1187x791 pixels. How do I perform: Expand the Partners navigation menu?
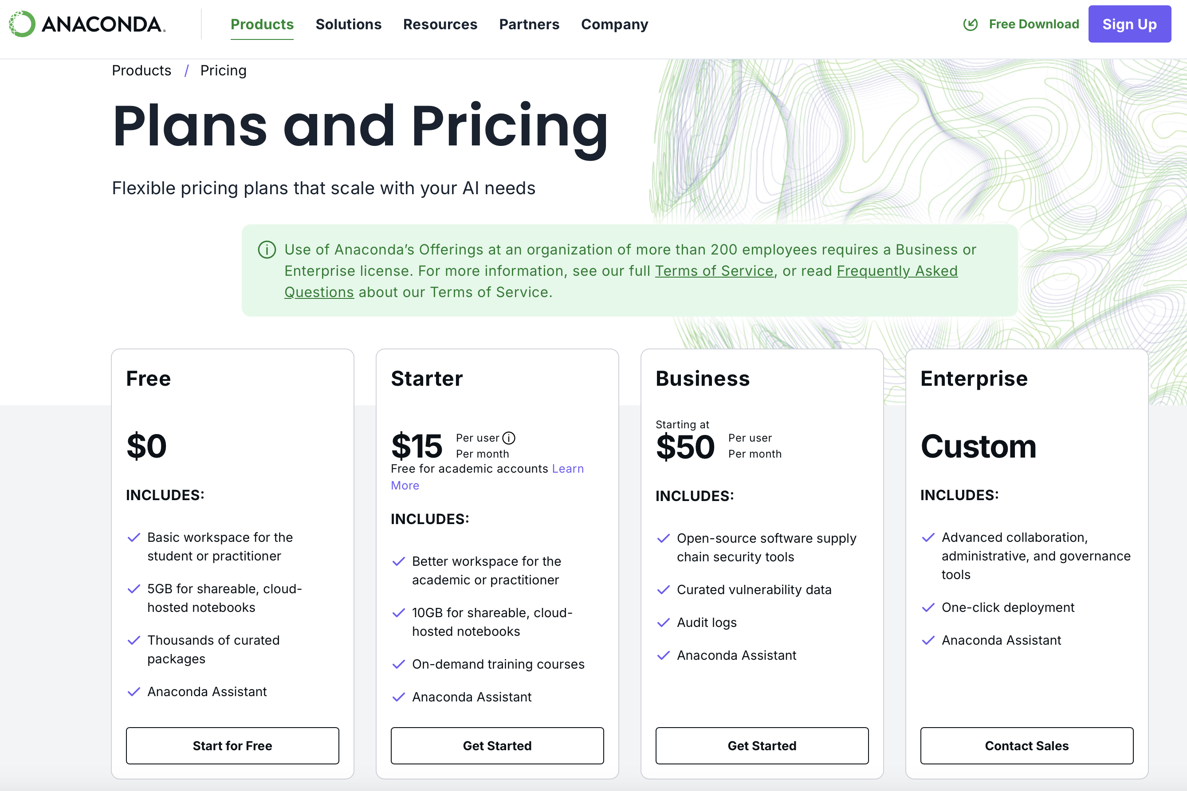[529, 24]
